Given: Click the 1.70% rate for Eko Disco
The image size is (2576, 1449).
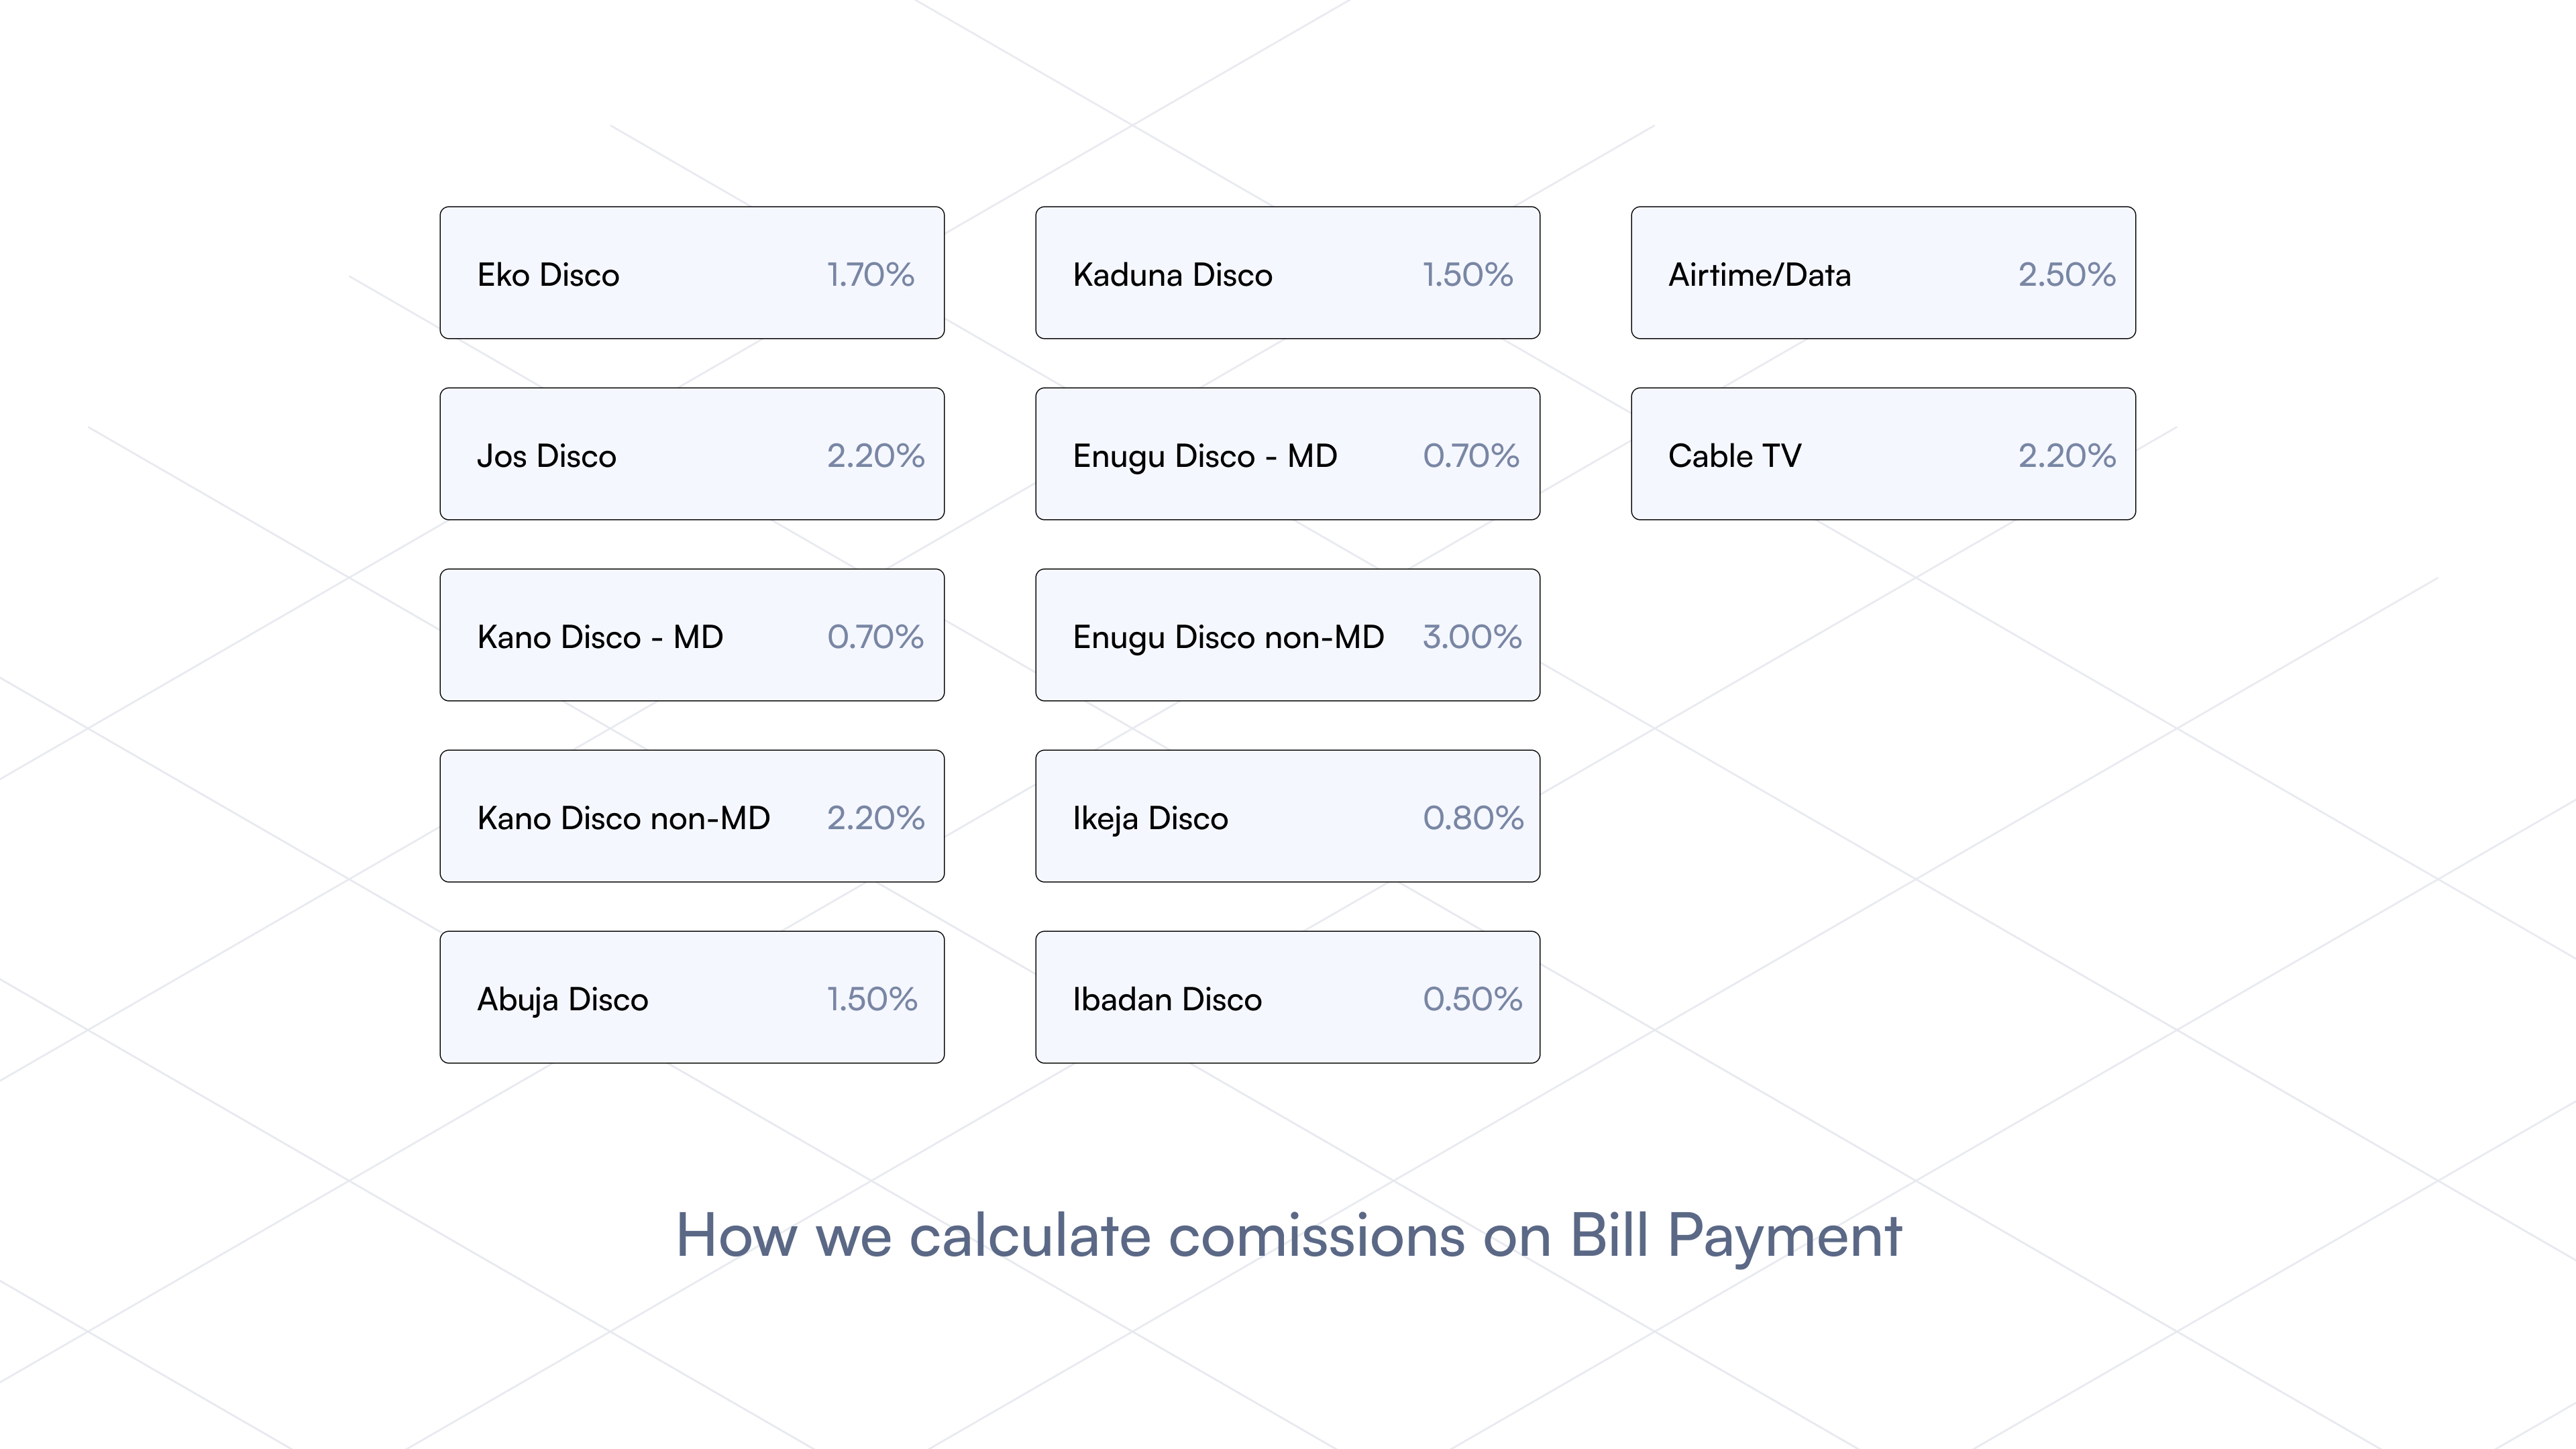Looking at the screenshot, I should 870,275.
